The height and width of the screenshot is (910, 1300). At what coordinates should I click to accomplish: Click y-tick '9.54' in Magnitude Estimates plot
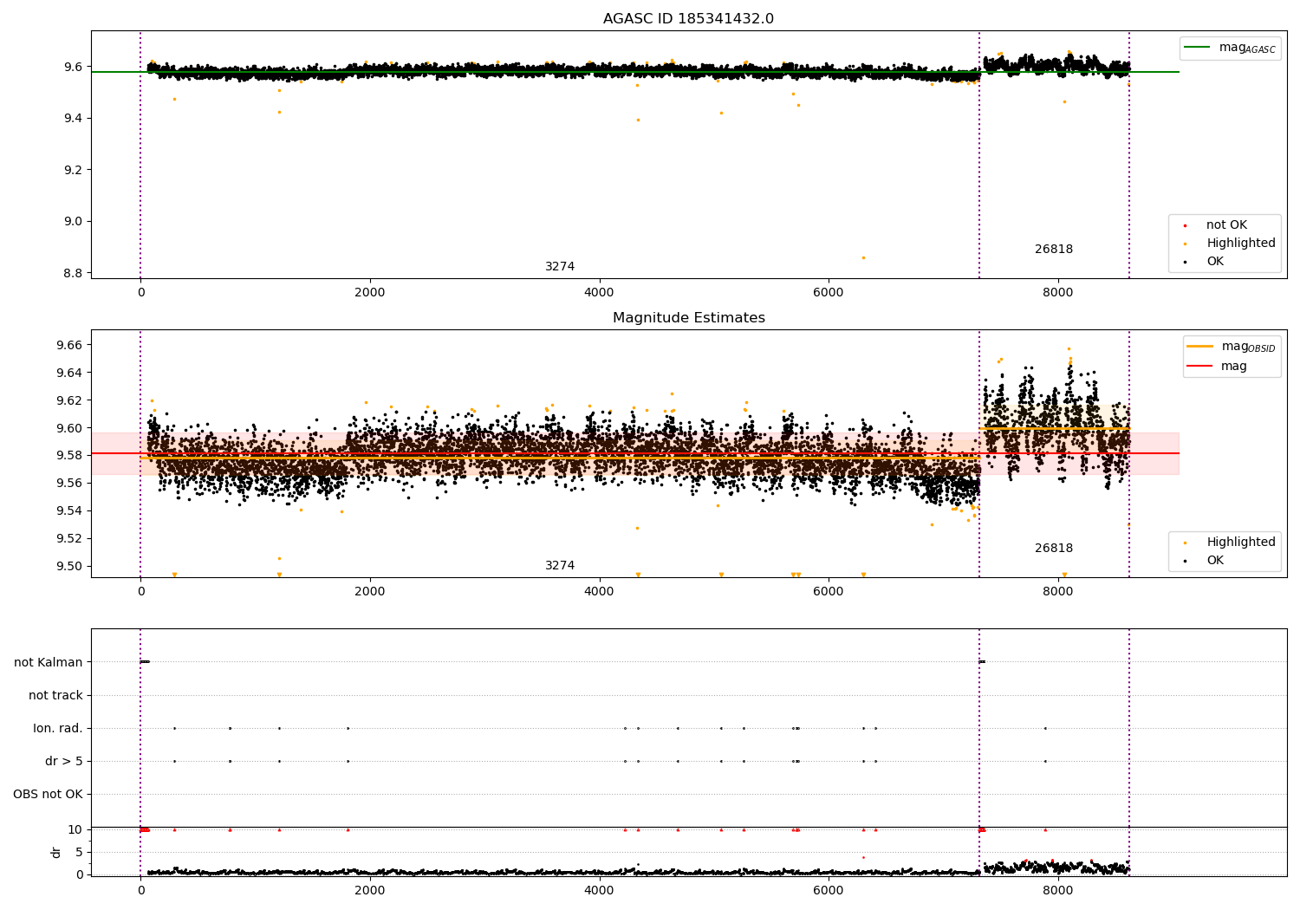(x=69, y=511)
